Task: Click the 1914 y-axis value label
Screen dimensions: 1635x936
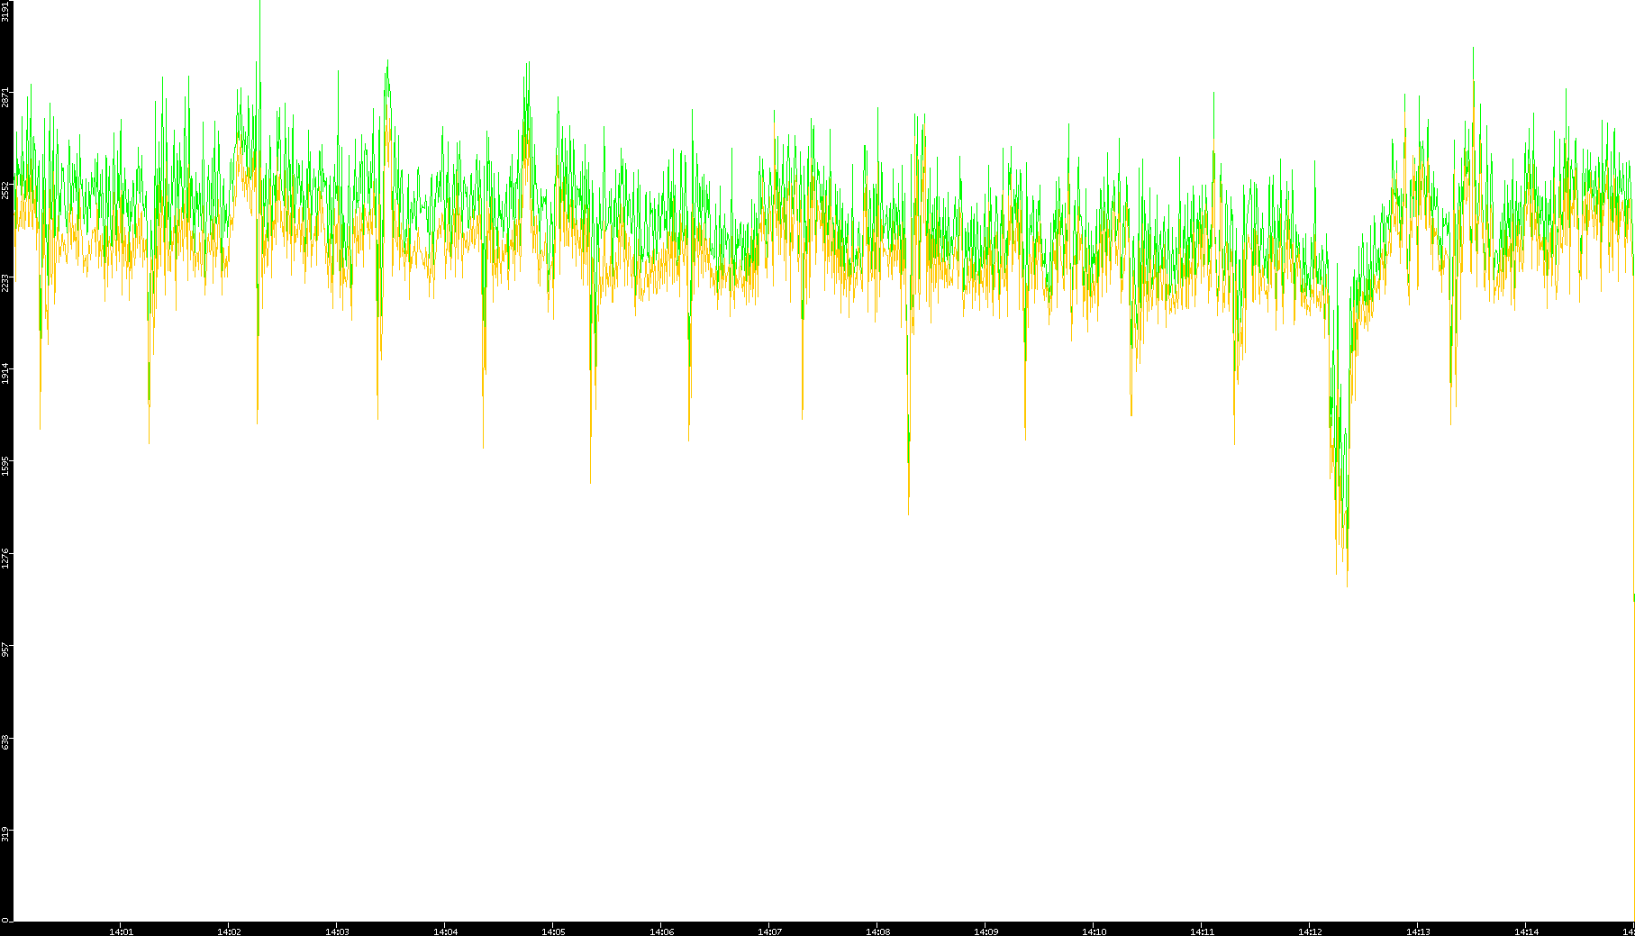Action: click(x=6, y=374)
